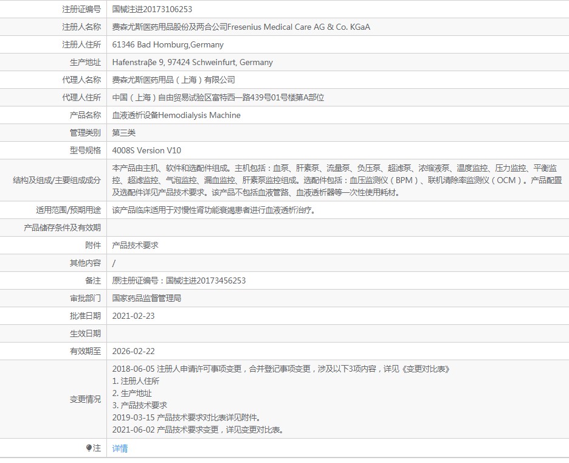The image size is (569, 463).
Task: Click the 其他内容 label
Action: coord(85,263)
